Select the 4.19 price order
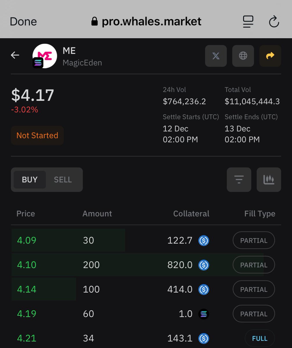The width and height of the screenshot is (292, 348). pos(146,314)
